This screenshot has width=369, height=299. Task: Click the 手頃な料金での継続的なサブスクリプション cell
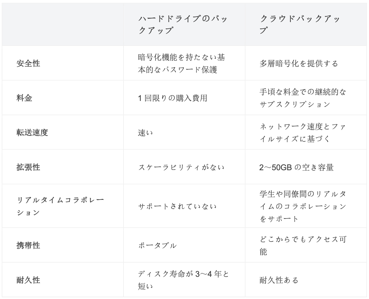[x=303, y=98]
